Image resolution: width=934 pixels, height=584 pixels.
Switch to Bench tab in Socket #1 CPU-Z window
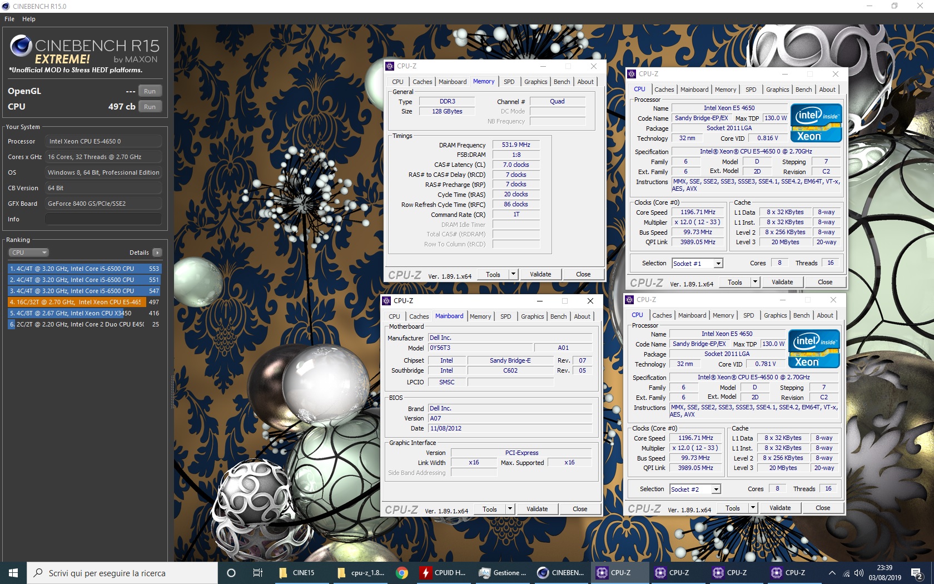coord(803,90)
